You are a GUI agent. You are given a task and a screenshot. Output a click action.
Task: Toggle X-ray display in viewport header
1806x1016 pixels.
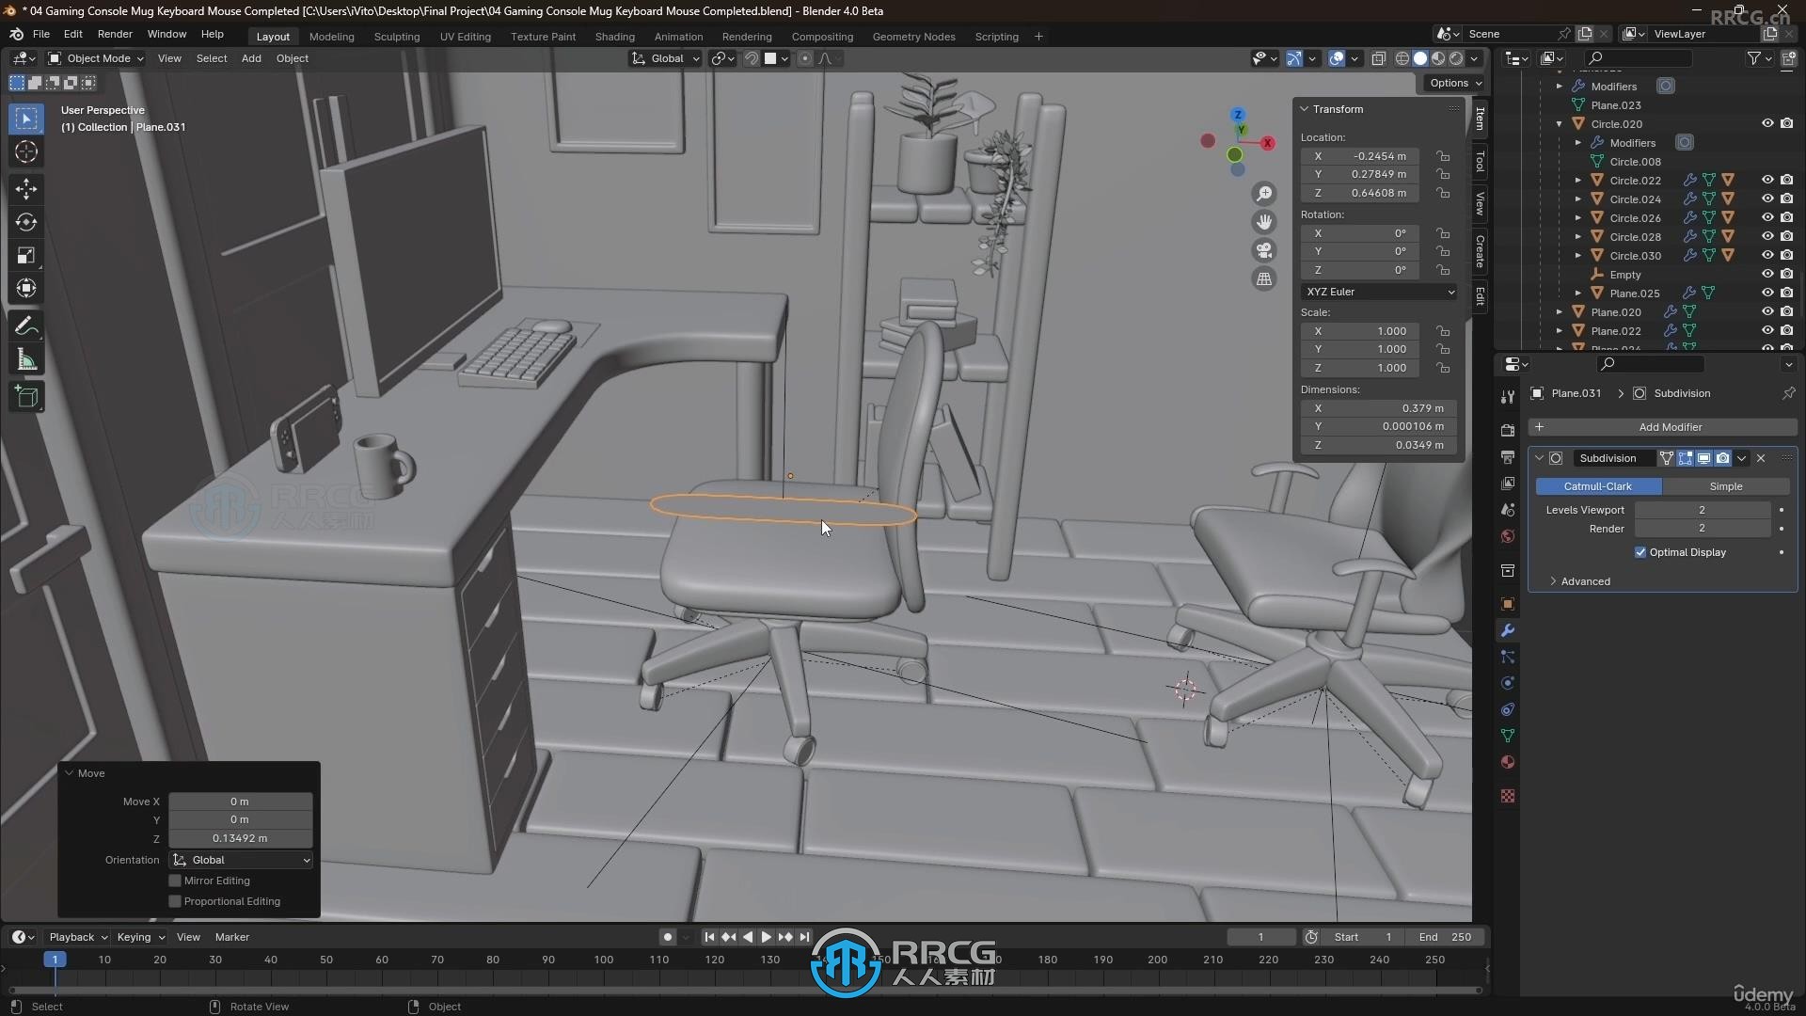click(1378, 58)
